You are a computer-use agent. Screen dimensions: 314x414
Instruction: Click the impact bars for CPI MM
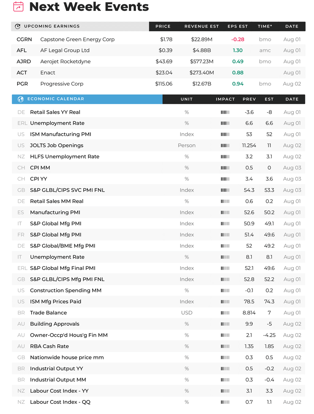(x=225, y=168)
